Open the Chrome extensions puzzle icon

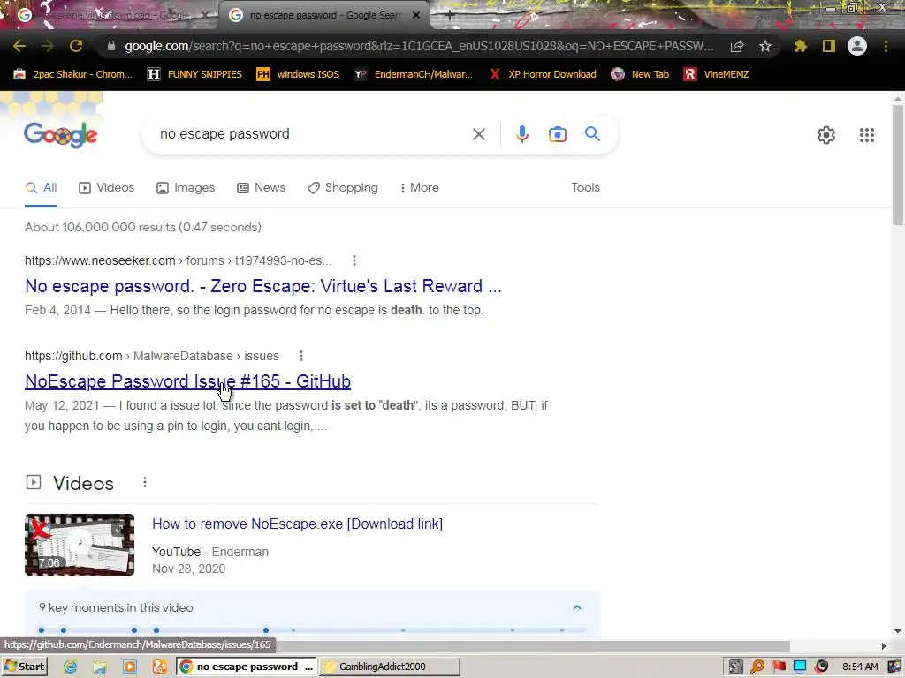coord(801,46)
